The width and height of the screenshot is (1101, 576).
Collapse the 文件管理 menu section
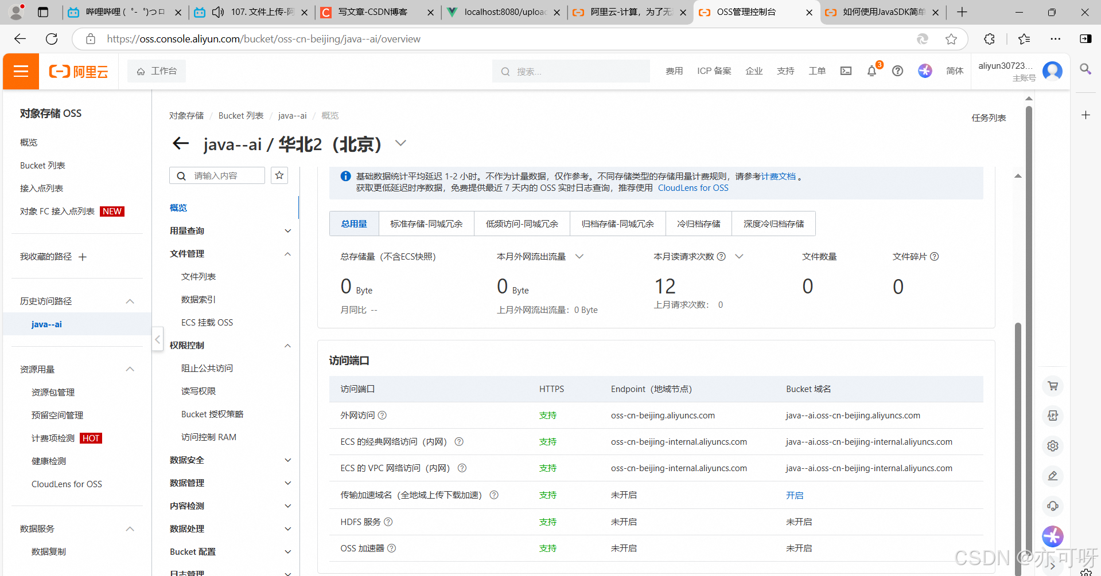pos(288,254)
